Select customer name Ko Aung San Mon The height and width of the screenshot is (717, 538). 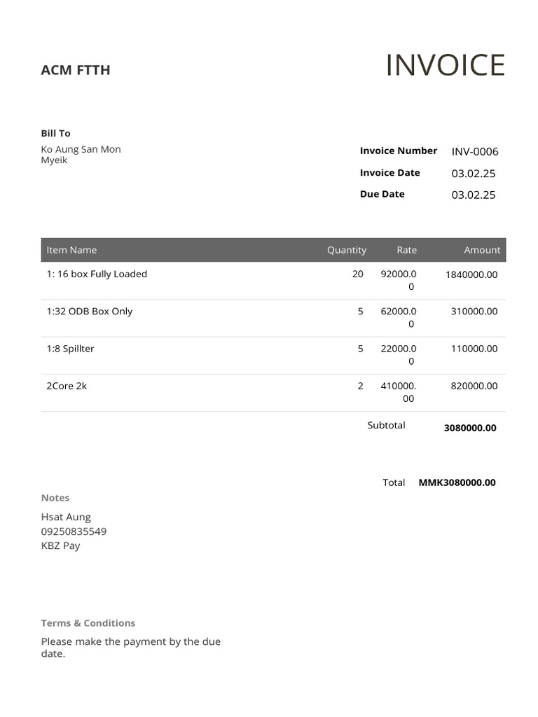pyautogui.click(x=81, y=149)
